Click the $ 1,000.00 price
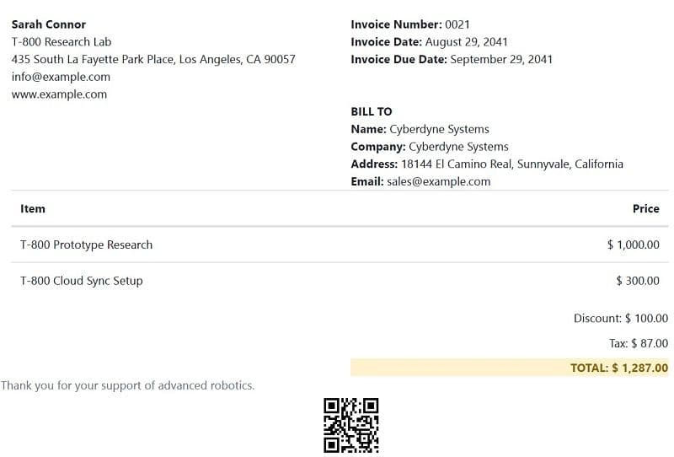674x457 pixels. pos(633,245)
